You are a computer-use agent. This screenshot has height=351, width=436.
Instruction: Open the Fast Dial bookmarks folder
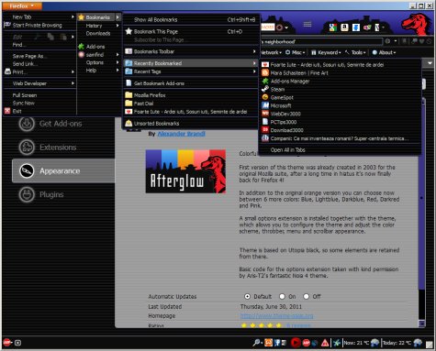tap(191, 104)
